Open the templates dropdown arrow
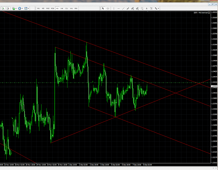The width and height of the screenshot is (218, 170). pyautogui.click(x=28, y=8)
